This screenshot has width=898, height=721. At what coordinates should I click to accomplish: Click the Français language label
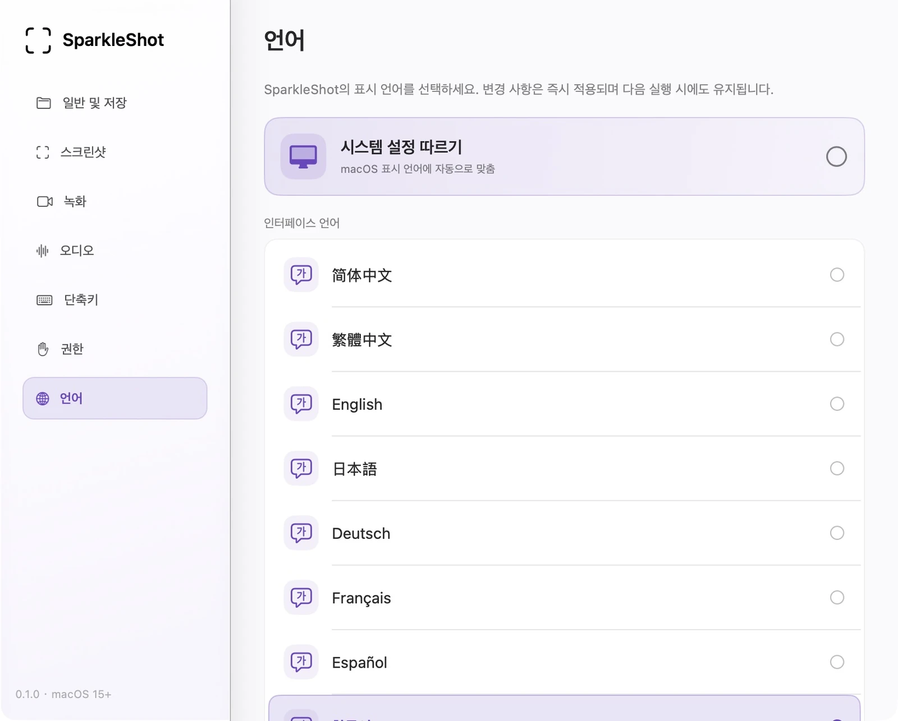pos(361,598)
